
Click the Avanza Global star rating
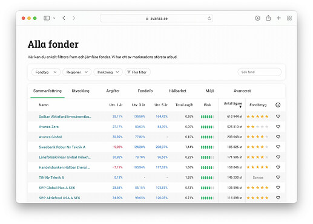click(x=257, y=137)
